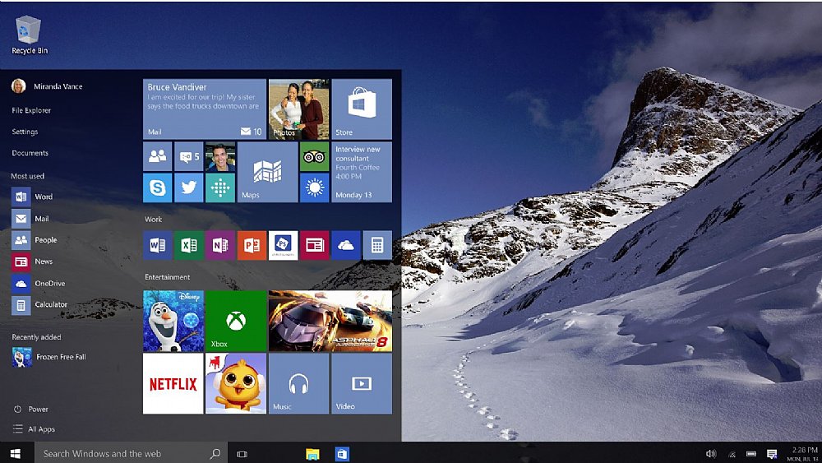Screen dimensions: 822x463
Task: Launch the Twitter tile
Action: 189,188
